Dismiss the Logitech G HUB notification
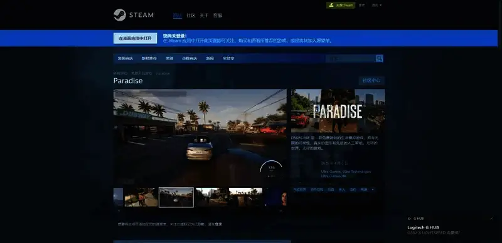Screen dimensions: 502x243 click(x=491, y=219)
